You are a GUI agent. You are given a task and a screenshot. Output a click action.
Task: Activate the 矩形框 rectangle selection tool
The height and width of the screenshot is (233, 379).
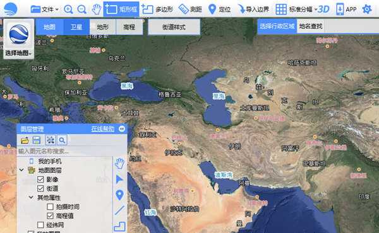pos(121,9)
